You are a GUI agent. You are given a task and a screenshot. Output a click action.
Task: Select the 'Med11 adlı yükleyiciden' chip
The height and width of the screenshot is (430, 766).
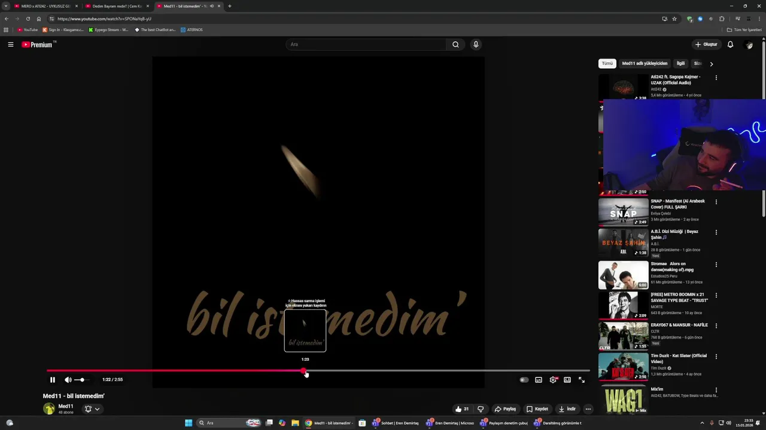pyautogui.click(x=645, y=63)
